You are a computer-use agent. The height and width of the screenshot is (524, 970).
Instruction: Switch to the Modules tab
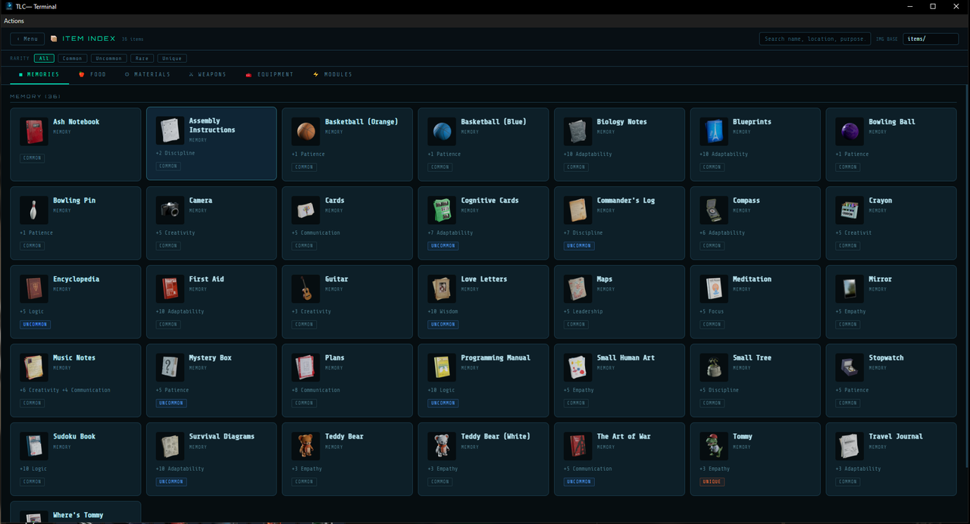(333, 74)
